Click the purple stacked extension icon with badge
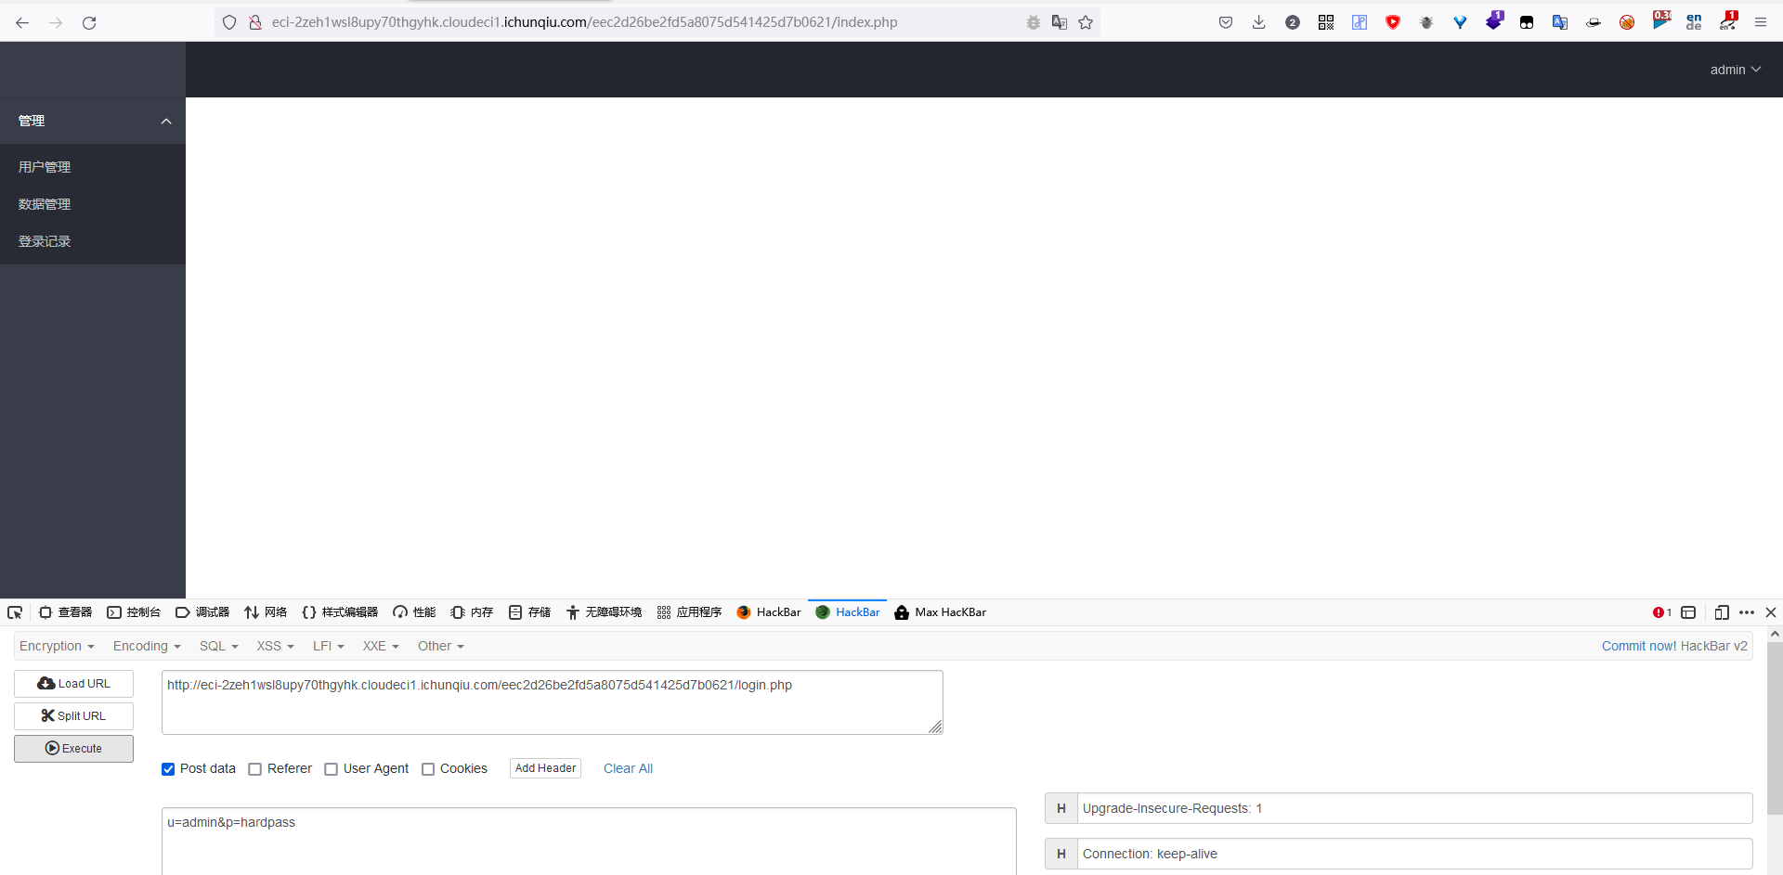 point(1493,20)
